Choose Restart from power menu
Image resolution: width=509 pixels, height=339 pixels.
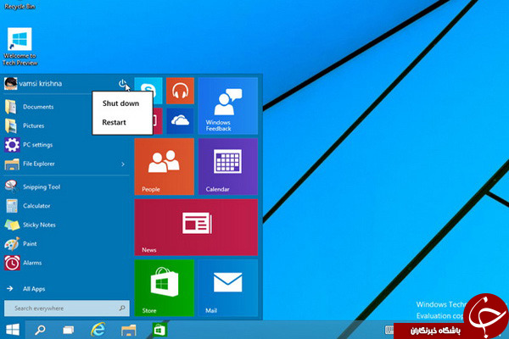point(114,122)
